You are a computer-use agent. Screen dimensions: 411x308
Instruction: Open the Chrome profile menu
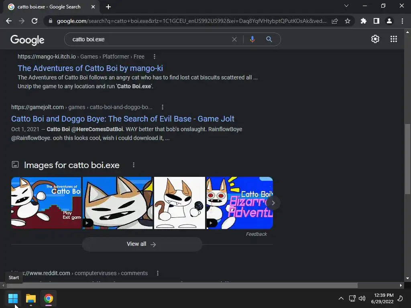(x=389, y=21)
